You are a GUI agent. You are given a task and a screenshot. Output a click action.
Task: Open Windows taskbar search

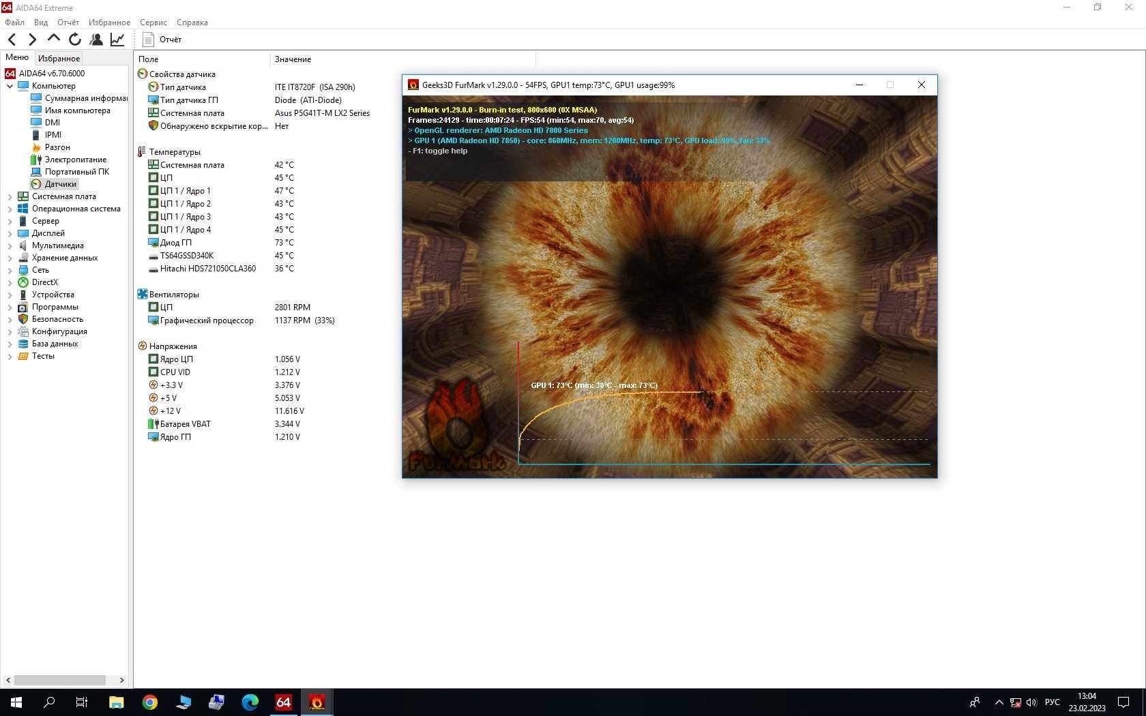(x=49, y=702)
